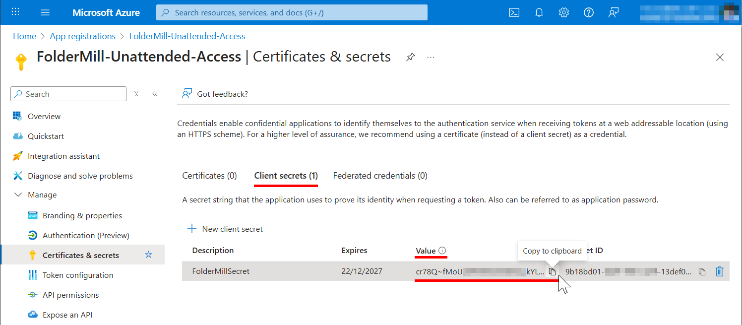Viewport: 742px width, 325px height.
Task: Send feedback using the smiley icon
Action: pos(613,12)
